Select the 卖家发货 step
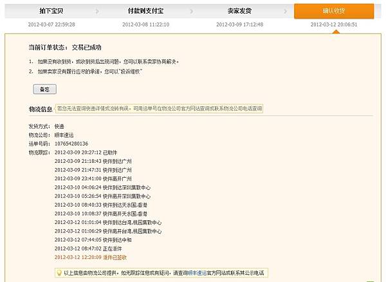Screen dimensions: 386x282 tap(239, 11)
